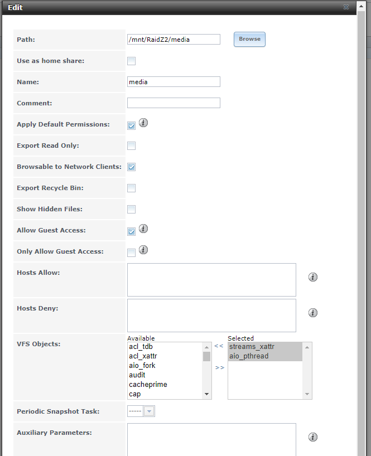Click inside Hosts Allow text area

click(211, 280)
